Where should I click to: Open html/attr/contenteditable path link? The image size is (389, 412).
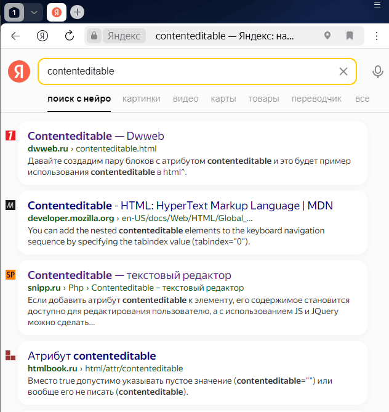click(x=134, y=369)
